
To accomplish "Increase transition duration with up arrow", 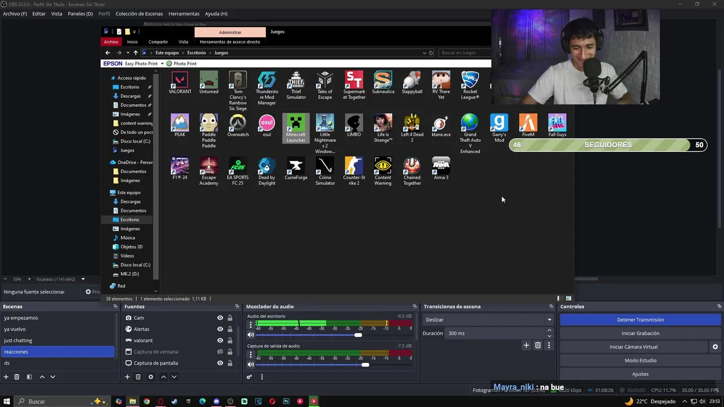I will tap(549, 331).
